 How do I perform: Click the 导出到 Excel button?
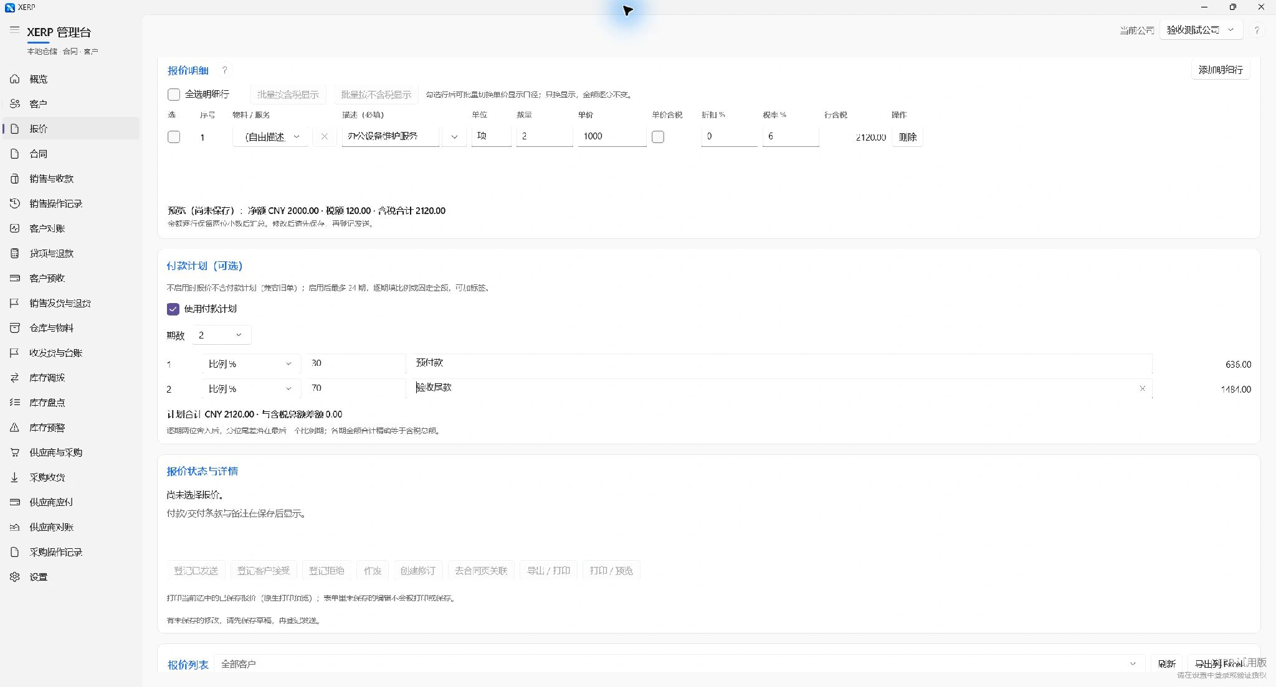[1219, 664]
